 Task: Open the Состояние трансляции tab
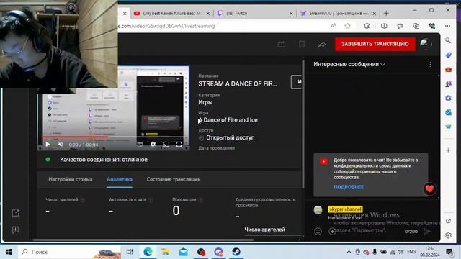point(174,179)
